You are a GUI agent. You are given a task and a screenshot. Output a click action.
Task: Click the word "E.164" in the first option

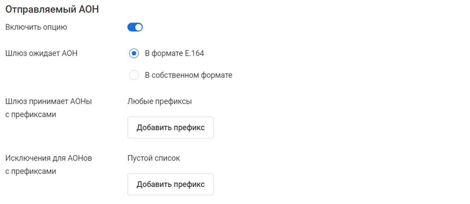(194, 53)
